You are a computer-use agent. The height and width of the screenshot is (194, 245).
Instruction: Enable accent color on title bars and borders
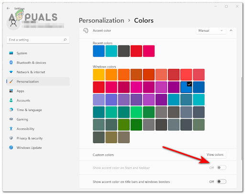point(222,182)
